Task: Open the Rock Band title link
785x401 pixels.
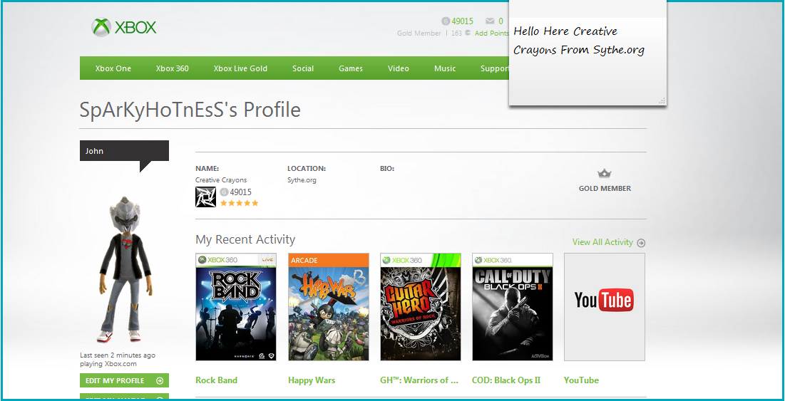Action: (216, 380)
